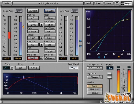Click the Output fader handle
The width and height of the screenshot is (134, 104).
[110, 76]
